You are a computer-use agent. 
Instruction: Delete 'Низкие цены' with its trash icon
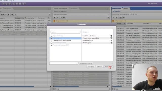pos(111,43)
